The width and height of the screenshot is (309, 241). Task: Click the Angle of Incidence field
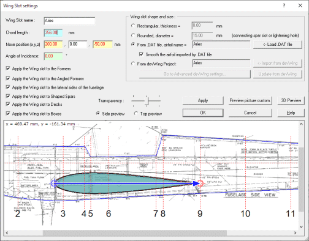[x=53, y=56]
